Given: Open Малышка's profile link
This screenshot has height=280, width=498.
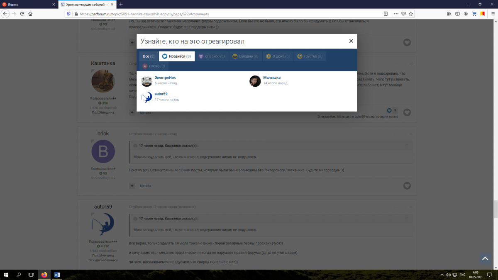Looking at the screenshot, I should tap(272, 78).
